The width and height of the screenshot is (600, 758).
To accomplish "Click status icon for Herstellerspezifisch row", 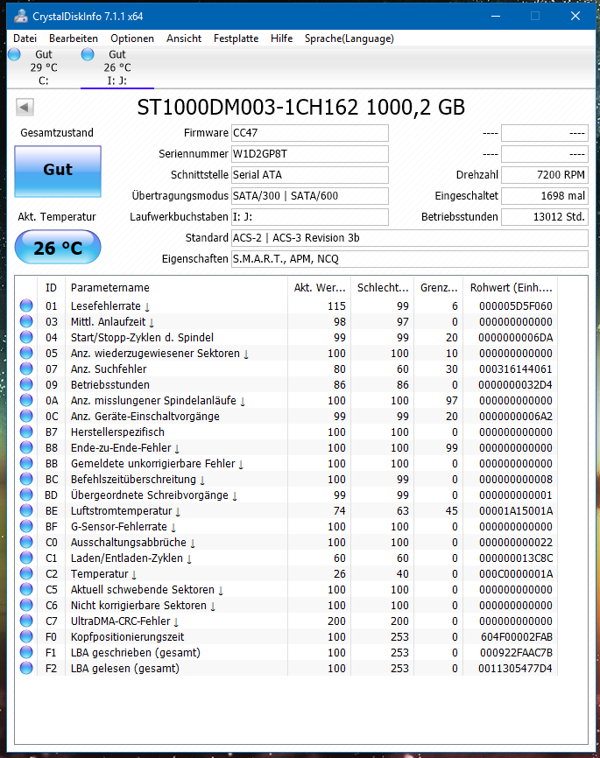I will click(26, 432).
